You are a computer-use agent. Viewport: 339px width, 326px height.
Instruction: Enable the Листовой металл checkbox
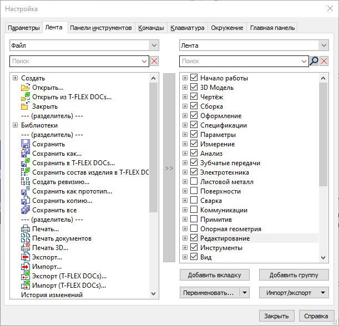coord(194,181)
